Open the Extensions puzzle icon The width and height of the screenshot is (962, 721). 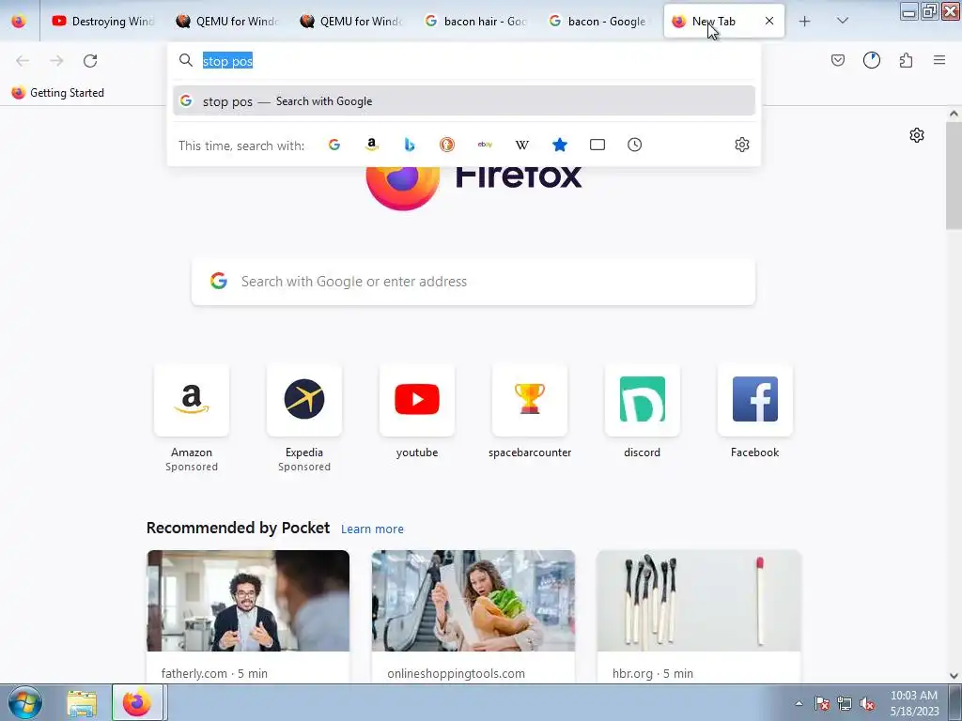[906, 60]
